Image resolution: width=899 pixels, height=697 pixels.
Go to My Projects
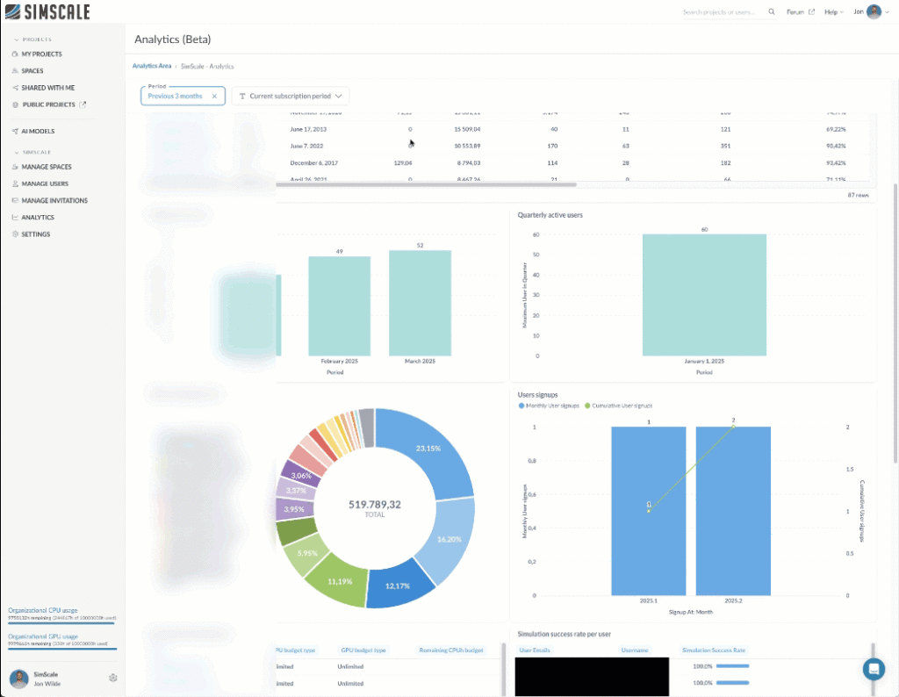tap(41, 54)
